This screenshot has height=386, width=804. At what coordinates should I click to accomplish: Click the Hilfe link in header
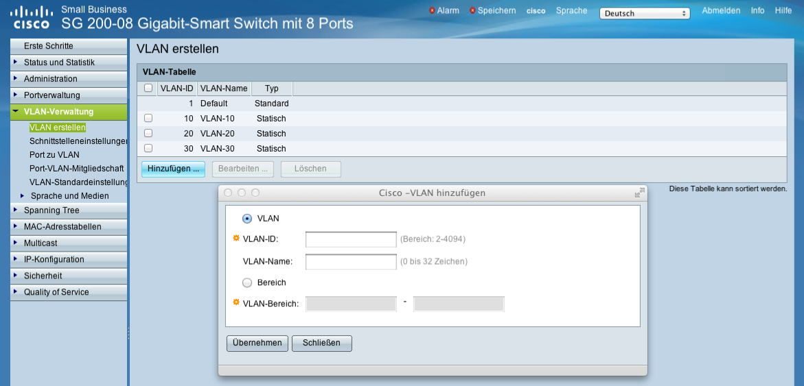pos(783,11)
